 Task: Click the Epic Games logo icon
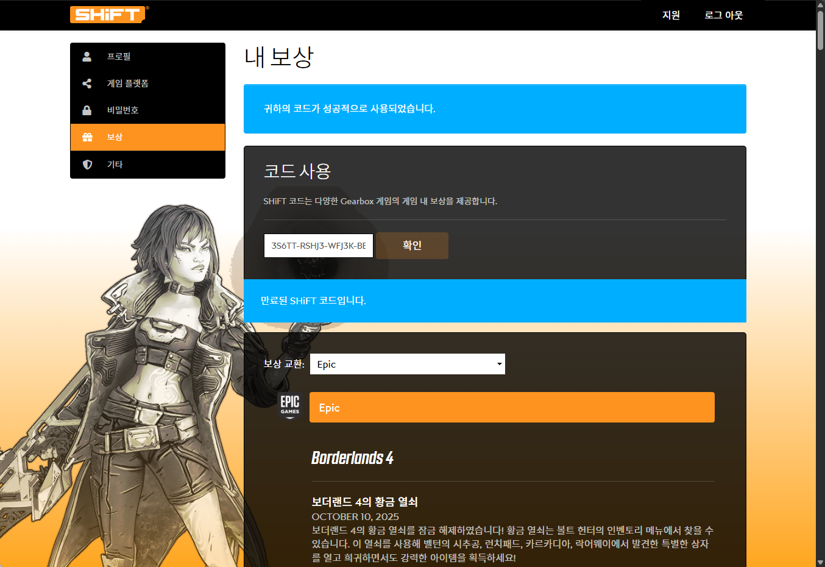(290, 406)
